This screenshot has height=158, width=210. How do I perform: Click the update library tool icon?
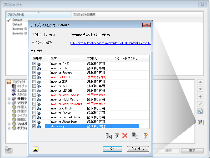pos(146,135)
